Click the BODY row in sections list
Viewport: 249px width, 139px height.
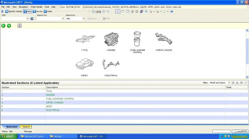pyautogui.click(x=124, y=106)
